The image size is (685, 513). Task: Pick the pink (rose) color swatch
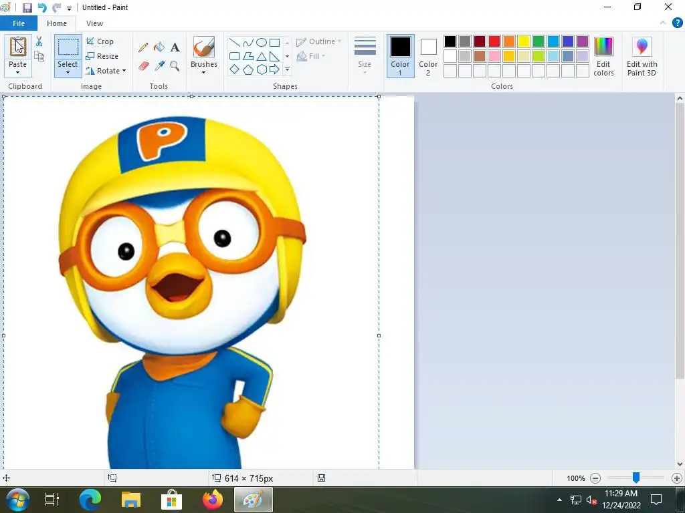click(494, 56)
